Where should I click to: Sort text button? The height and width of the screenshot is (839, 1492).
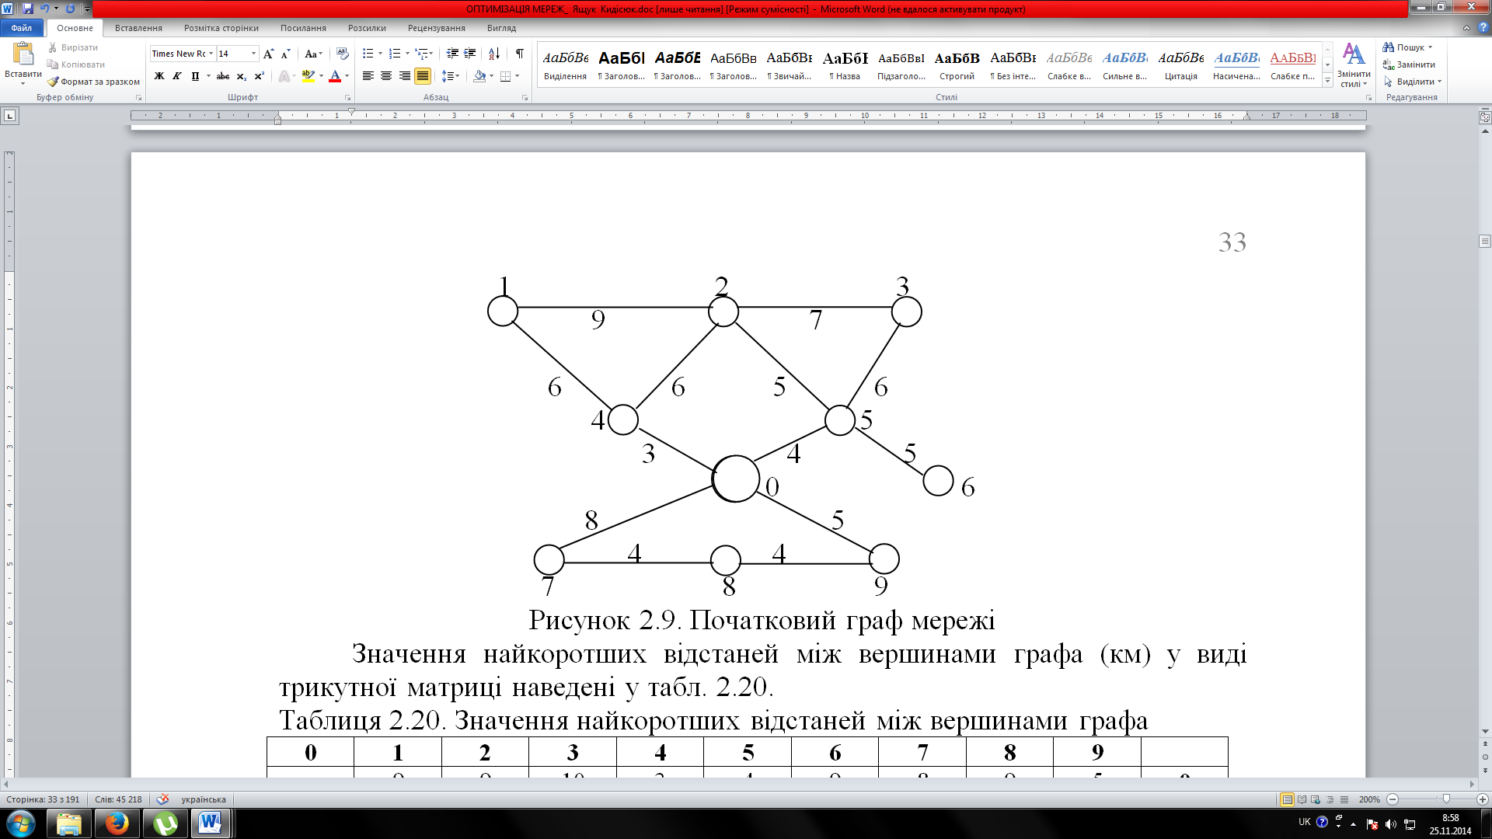click(494, 54)
